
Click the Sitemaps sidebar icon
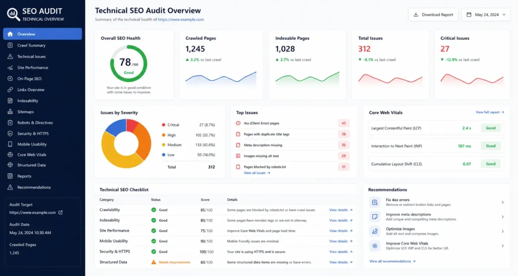(x=10, y=112)
